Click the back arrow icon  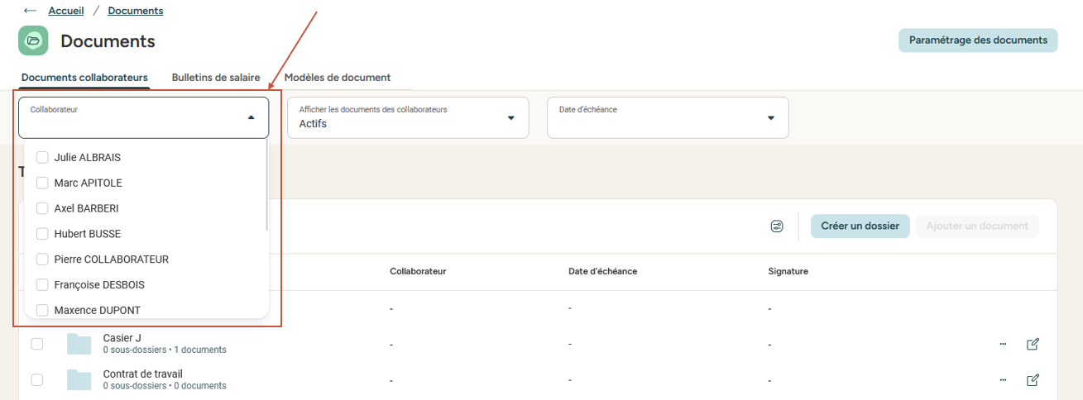pos(31,11)
